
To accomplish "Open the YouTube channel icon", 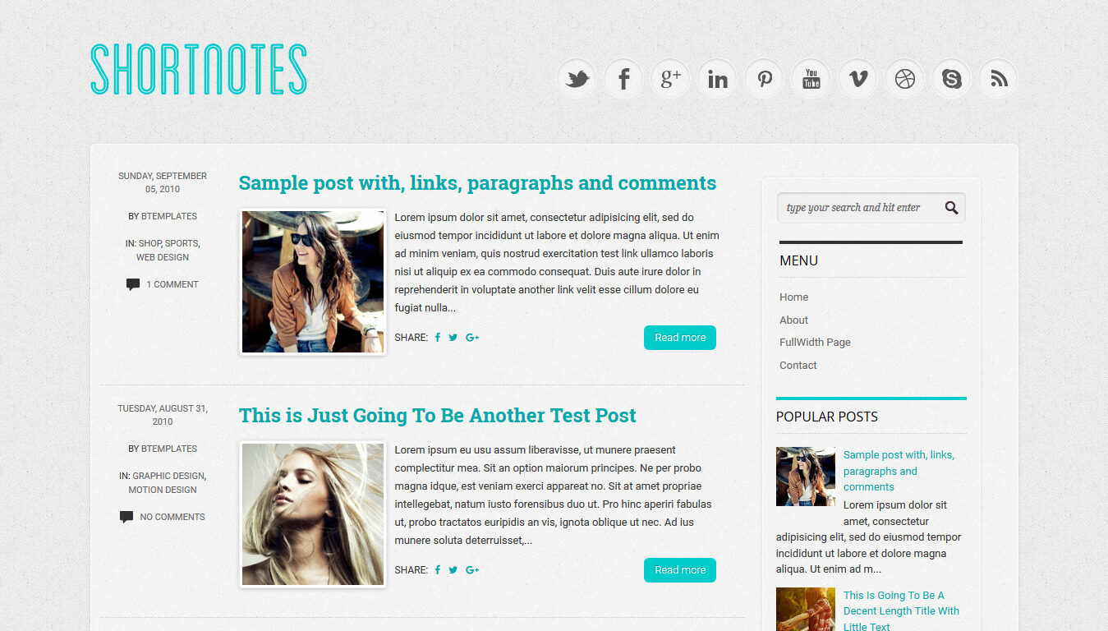I will coord(811,79).
